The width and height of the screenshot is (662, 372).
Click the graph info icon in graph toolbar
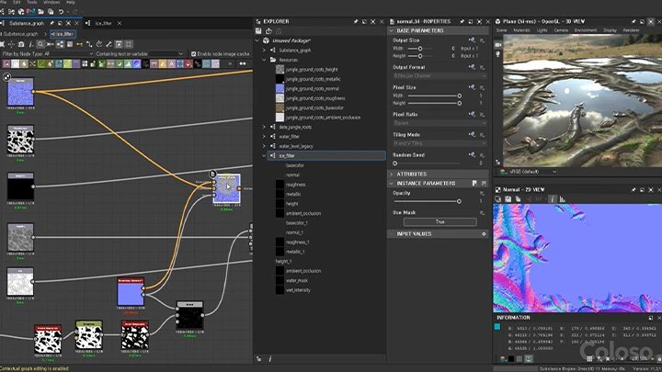[x=31, y=44]
